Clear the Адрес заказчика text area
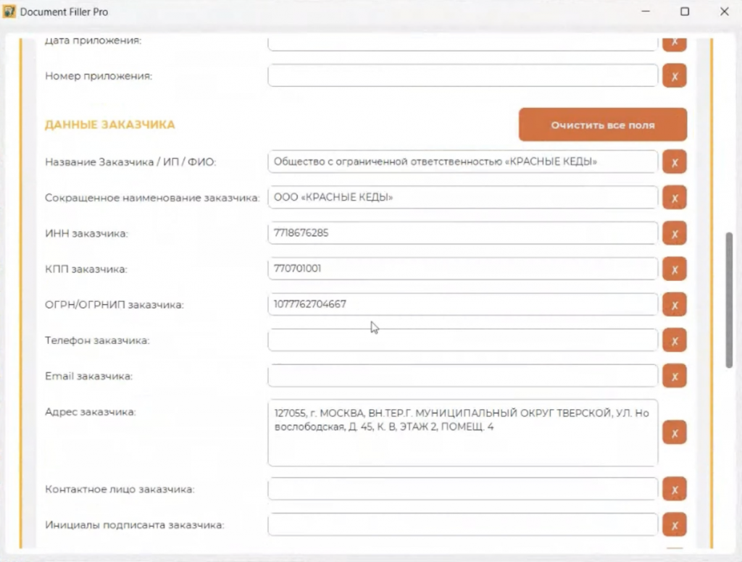 [674, 432]
